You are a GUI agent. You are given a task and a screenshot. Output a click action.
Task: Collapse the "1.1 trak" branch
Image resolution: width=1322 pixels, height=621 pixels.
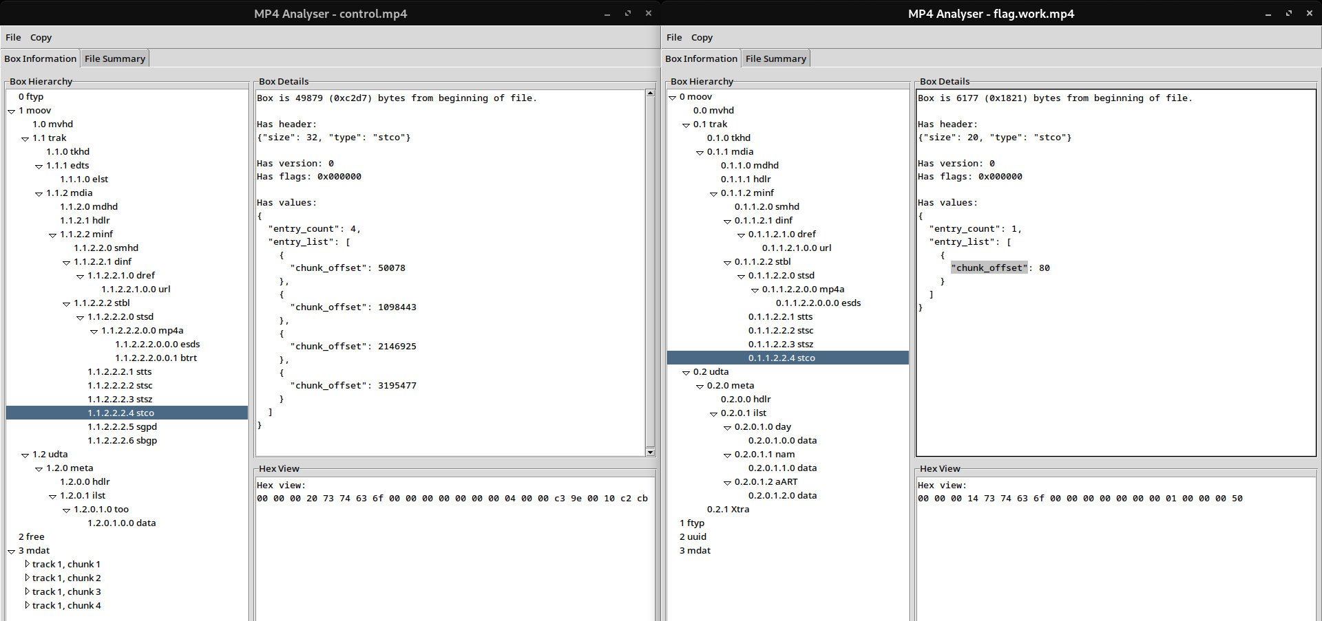pyautogui.click(x=24, y=138)
